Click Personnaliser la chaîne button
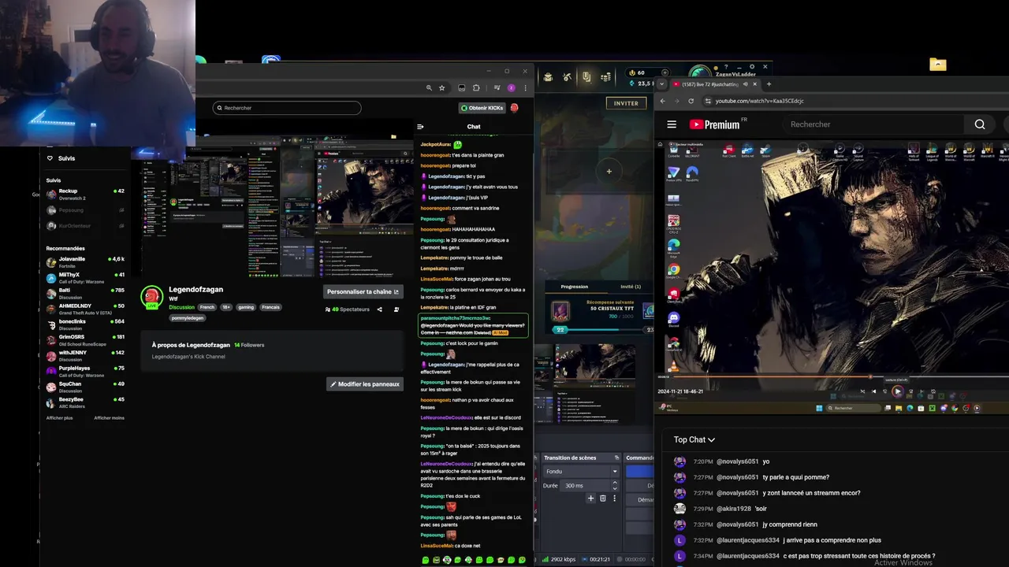 (x=363, y=291)
